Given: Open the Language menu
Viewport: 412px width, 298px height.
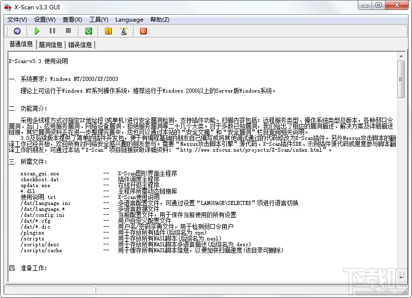Looking at the screenshot, I should (x=129, y=20).
